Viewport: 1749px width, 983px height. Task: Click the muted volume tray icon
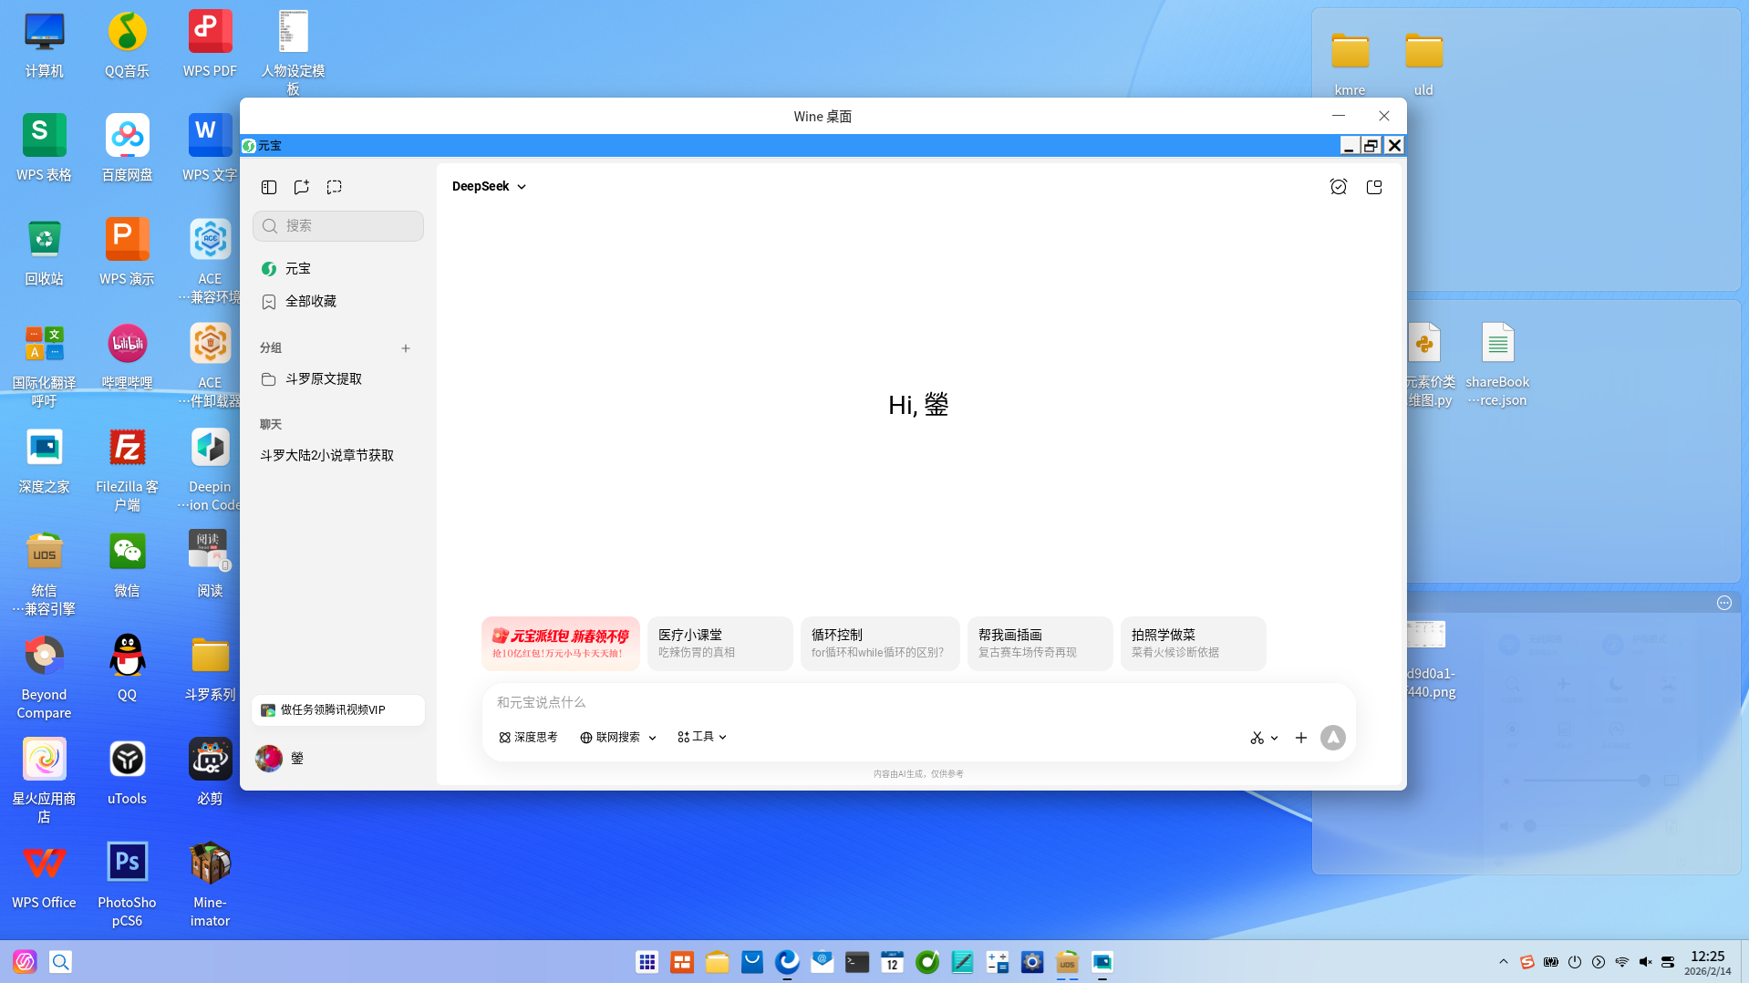click(x=1645, y=962)
